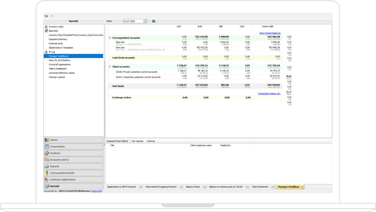Open the Transaction status: ALL link

point(269,93)
